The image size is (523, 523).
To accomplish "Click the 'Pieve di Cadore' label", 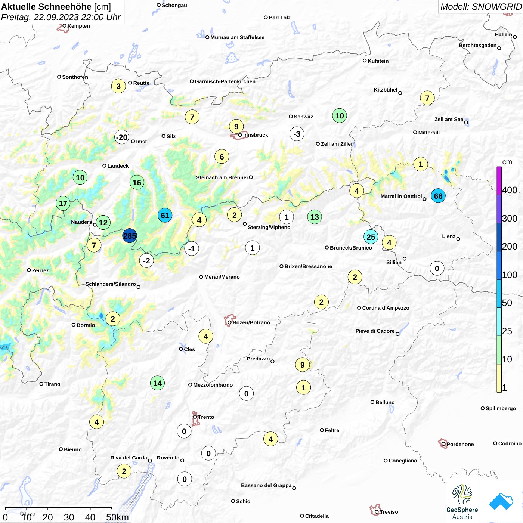I will (x=375, y=331).
